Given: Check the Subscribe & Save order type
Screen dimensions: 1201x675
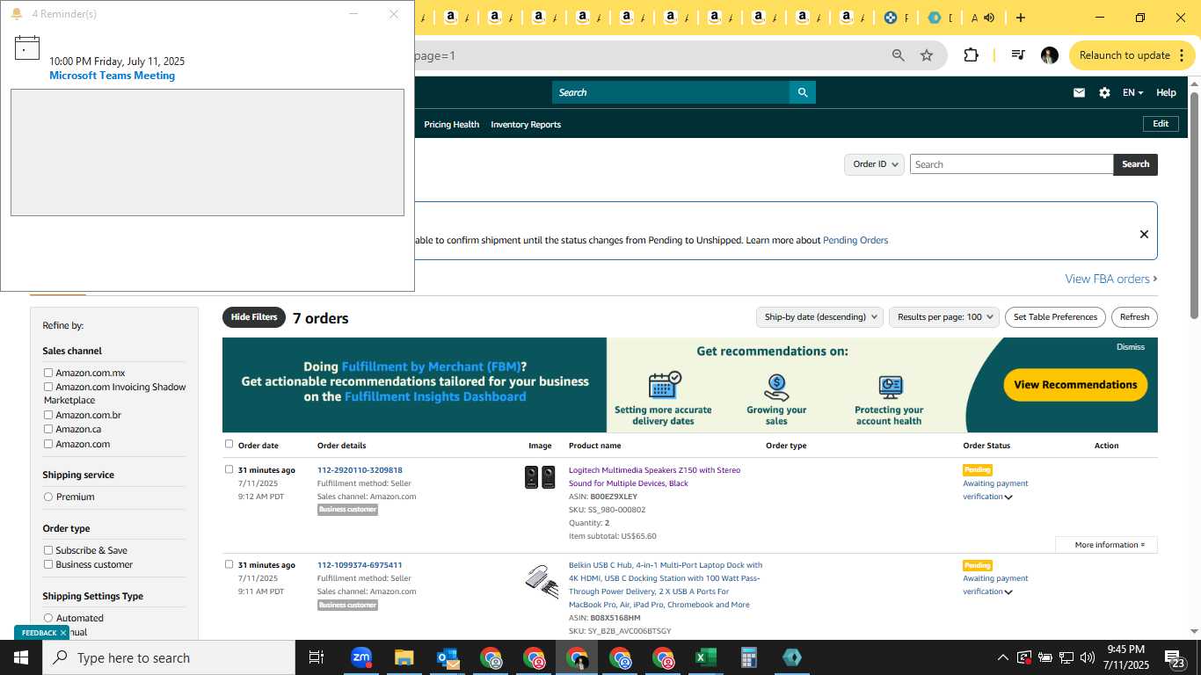Looking at the screenshot, I should pyautogui.click(x=48, y=550).
